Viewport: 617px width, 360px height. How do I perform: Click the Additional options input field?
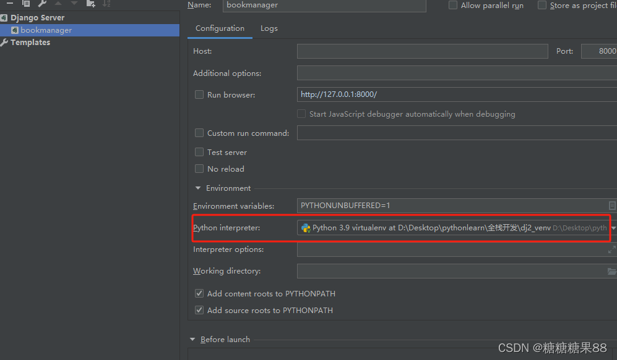[457, 73]
